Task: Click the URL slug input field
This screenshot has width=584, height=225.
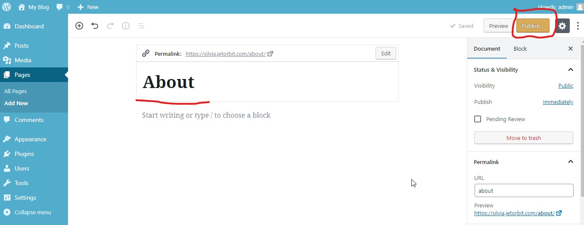Action: point(524,191)
